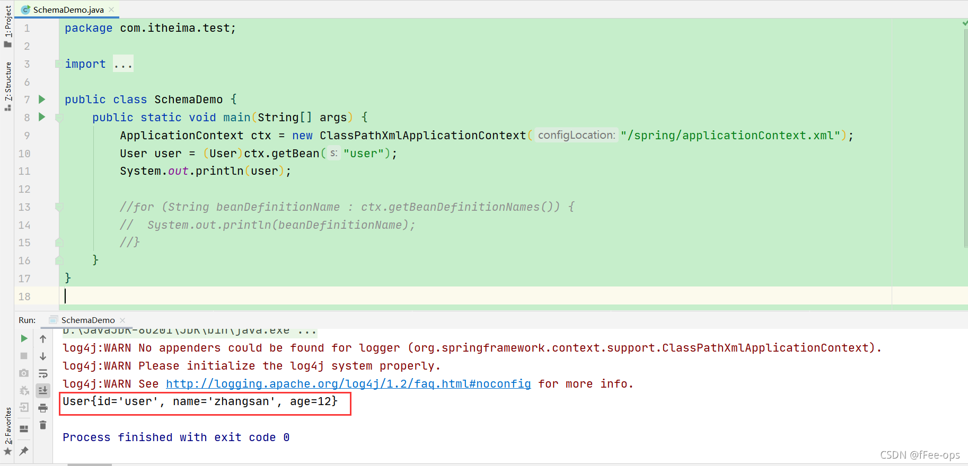Click the 'Please initialize the log4j' warning
The height and width of the screenshot is (466, 968).
[x=252, y=366]
